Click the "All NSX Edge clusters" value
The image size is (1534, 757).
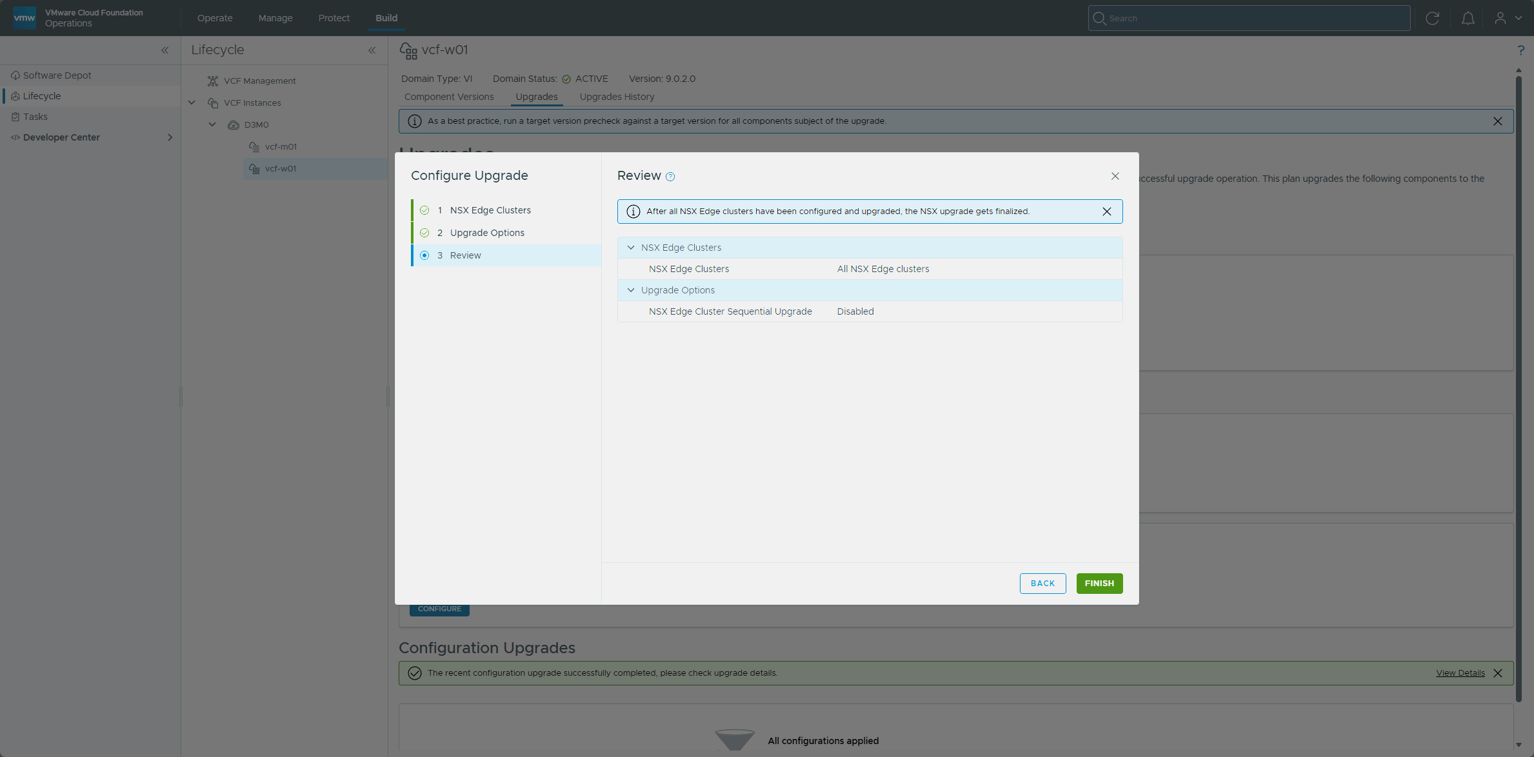pyautogui.click(x=883, y=269)
